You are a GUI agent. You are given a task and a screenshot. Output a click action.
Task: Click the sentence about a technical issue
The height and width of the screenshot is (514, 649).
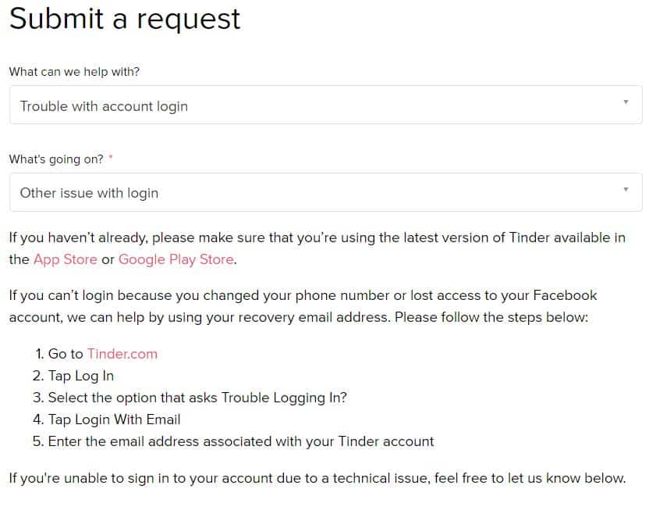(x=317, y=478)
